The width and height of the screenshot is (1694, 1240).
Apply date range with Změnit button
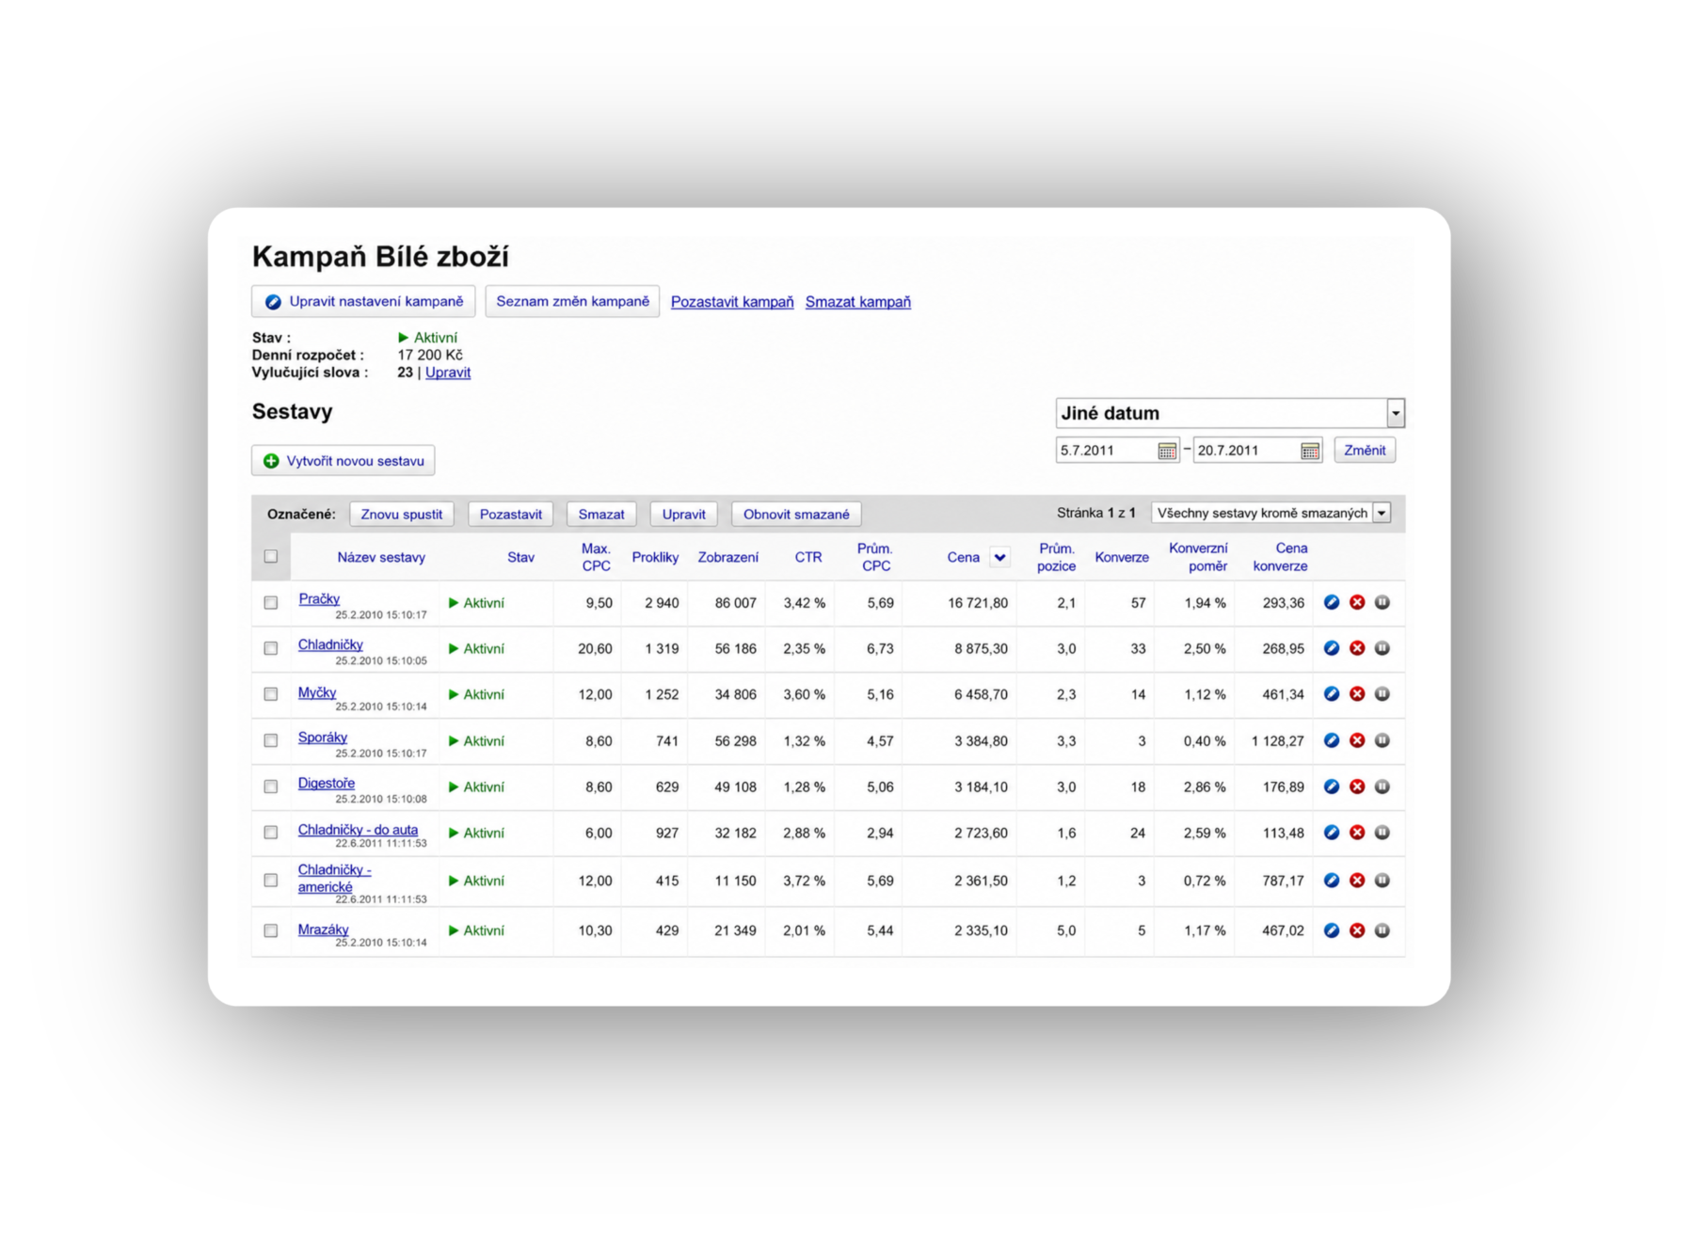[1365, 451]
